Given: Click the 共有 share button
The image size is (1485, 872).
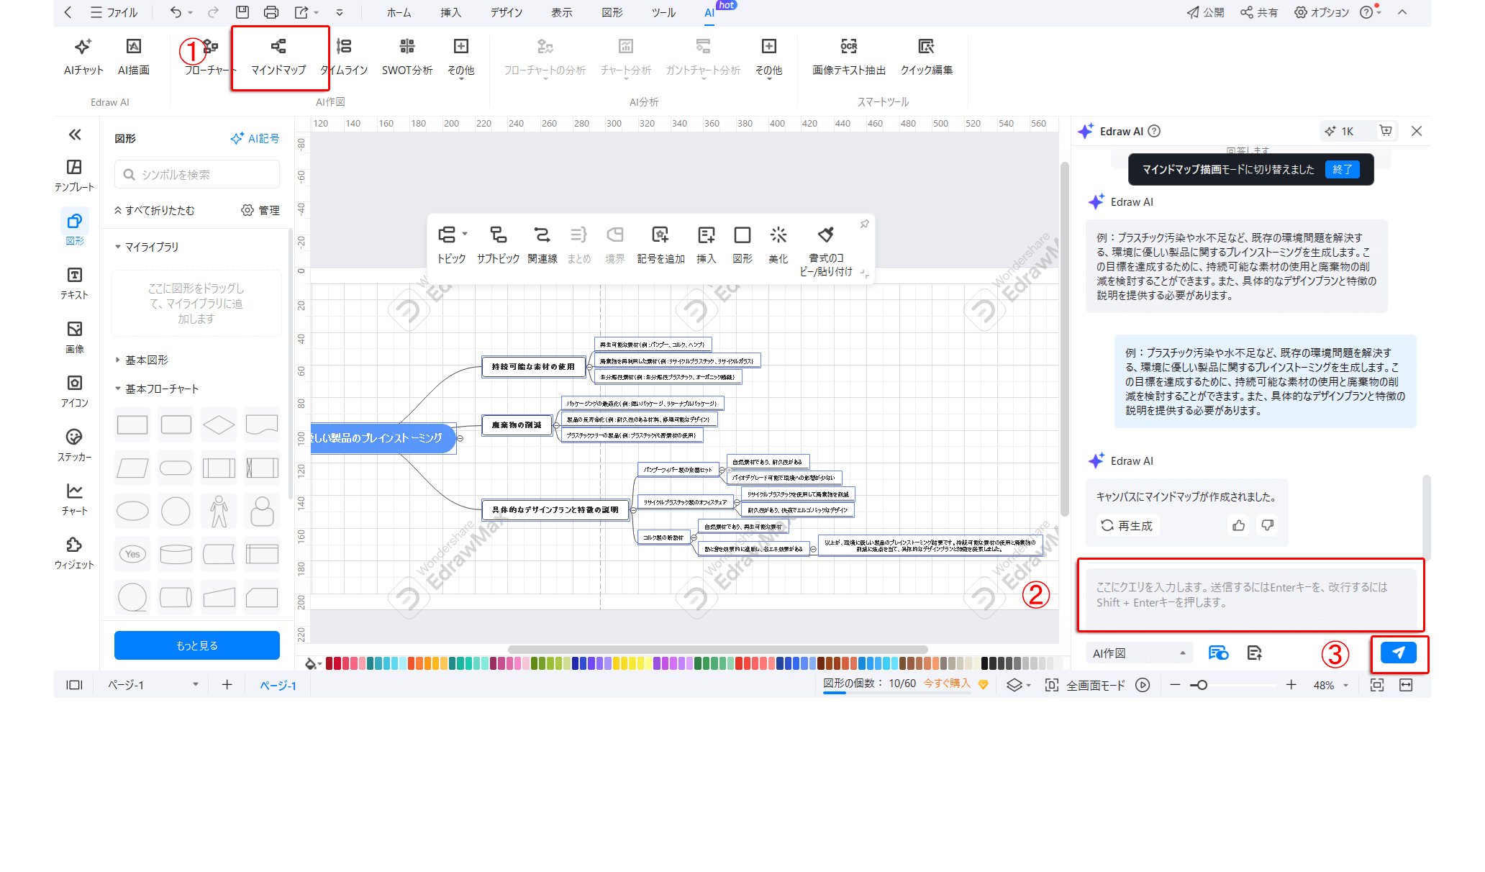Looking at the screenshot, I should (1258, 12).
